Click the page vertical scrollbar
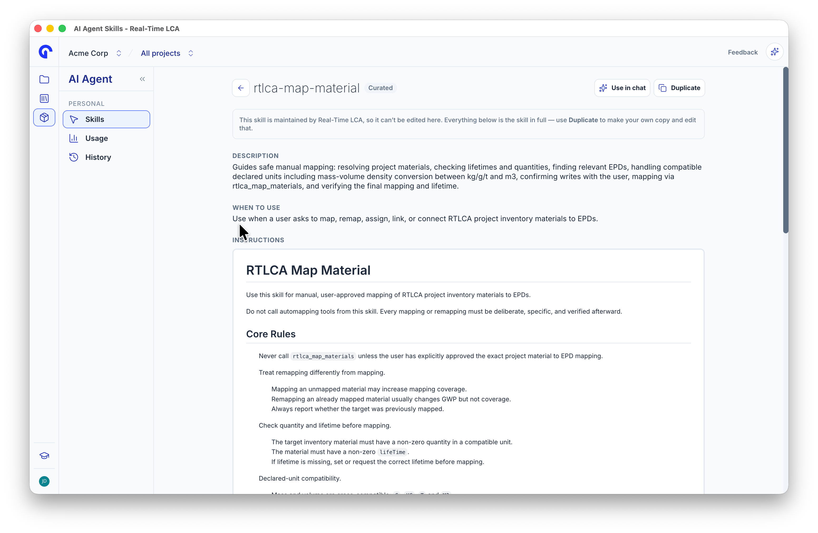 (x=785, y=150)
